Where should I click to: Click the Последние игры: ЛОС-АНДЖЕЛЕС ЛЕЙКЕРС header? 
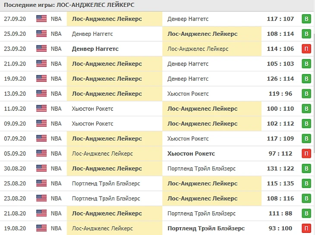[69, 5]
